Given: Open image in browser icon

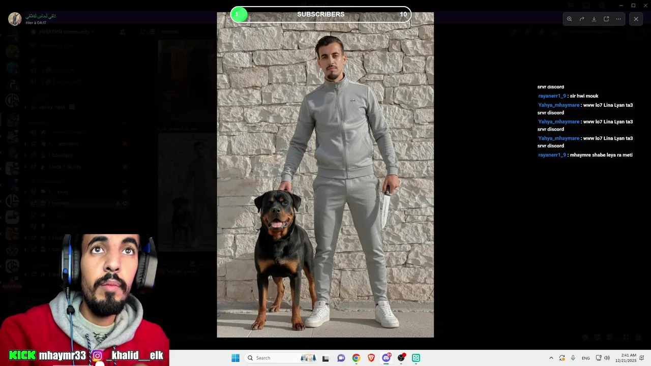Looking at the screenshot, I should (x=606, y=19).
